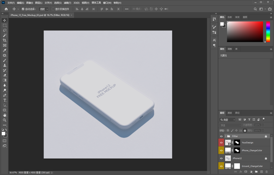The height and width of the screenshot is (175, 274).
Task: Select the Magic Wand tool
Action: [x=5, y=35]
